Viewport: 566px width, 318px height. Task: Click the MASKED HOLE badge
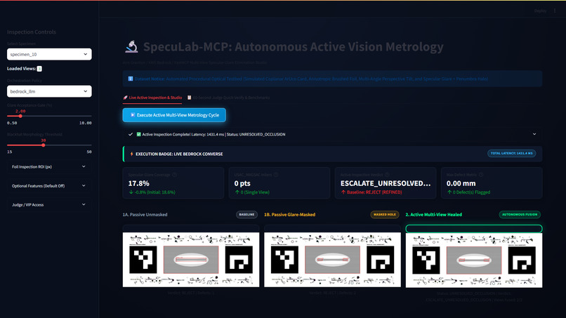(385, 214)
